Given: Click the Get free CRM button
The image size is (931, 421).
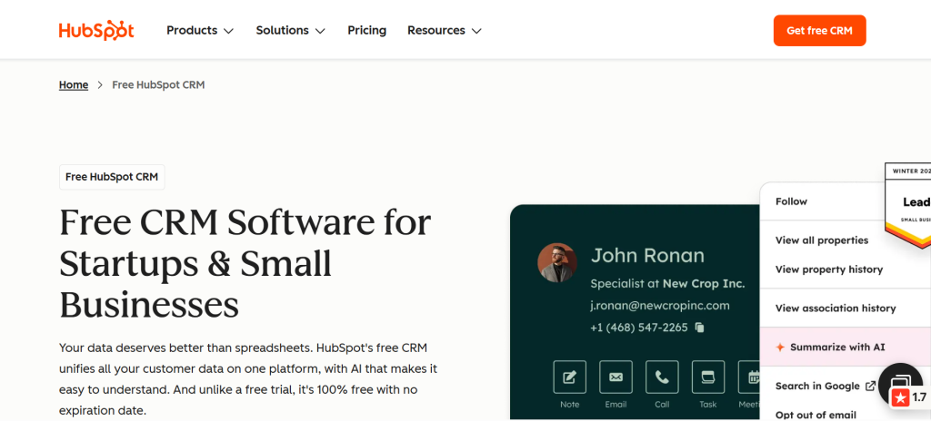Looking at the screenshot, I should 819,30.
